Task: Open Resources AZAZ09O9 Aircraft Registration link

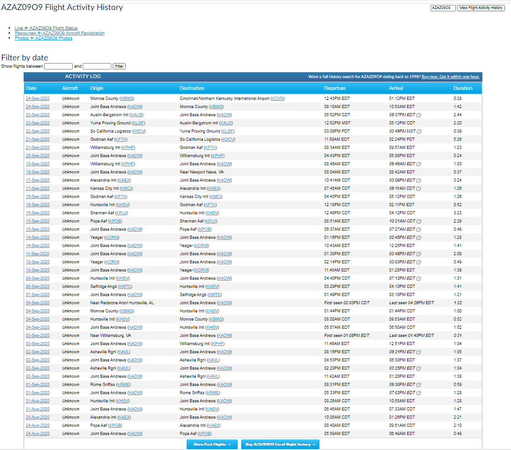Action: (60, 33)
